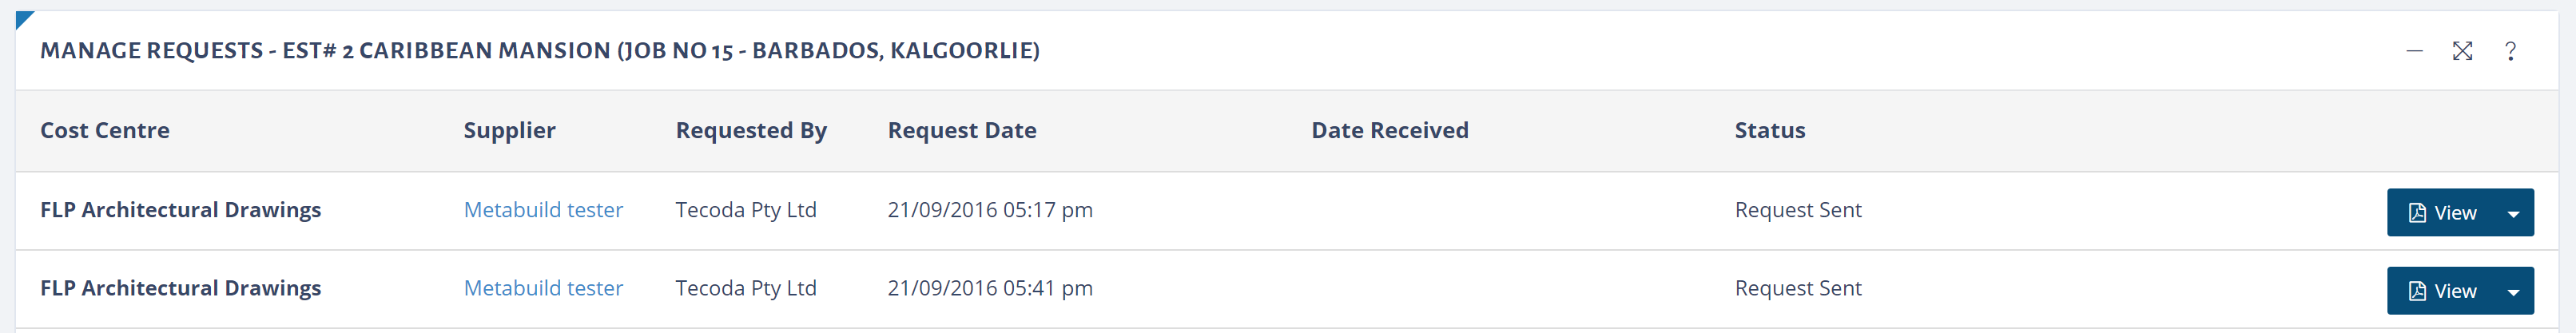
Task: Click the Supplier column header
Action: click(x=509, y=131)
